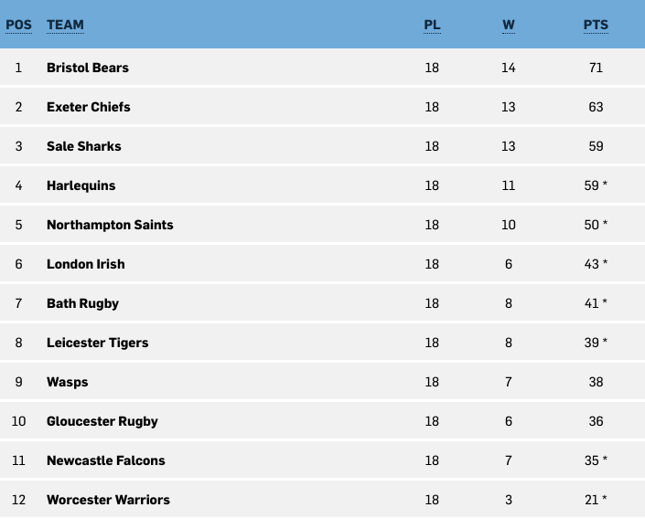
Task: Open the Wasps team entry
Action: click(68, 382)
